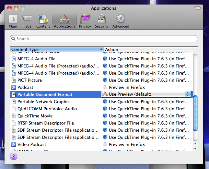Viewport: 209px width, 169px height.
Task: Select the Portable Network Graphic row
Action: 101,102
